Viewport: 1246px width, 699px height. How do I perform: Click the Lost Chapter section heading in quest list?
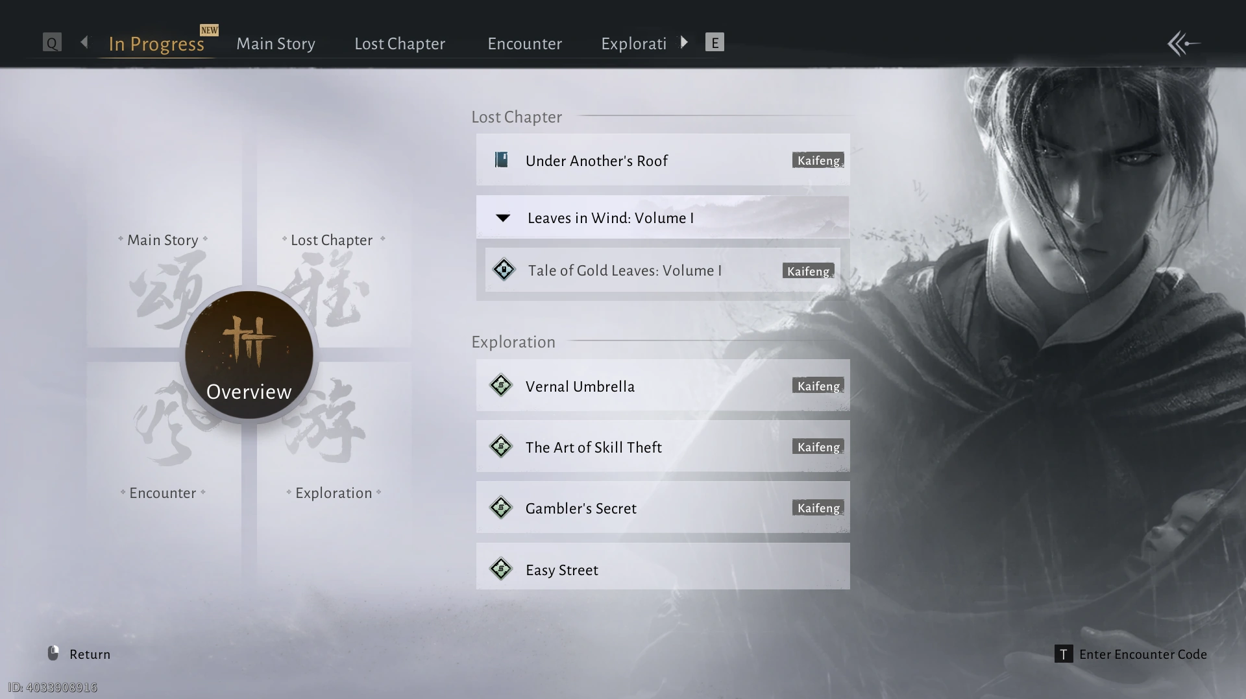click(517, 117)
